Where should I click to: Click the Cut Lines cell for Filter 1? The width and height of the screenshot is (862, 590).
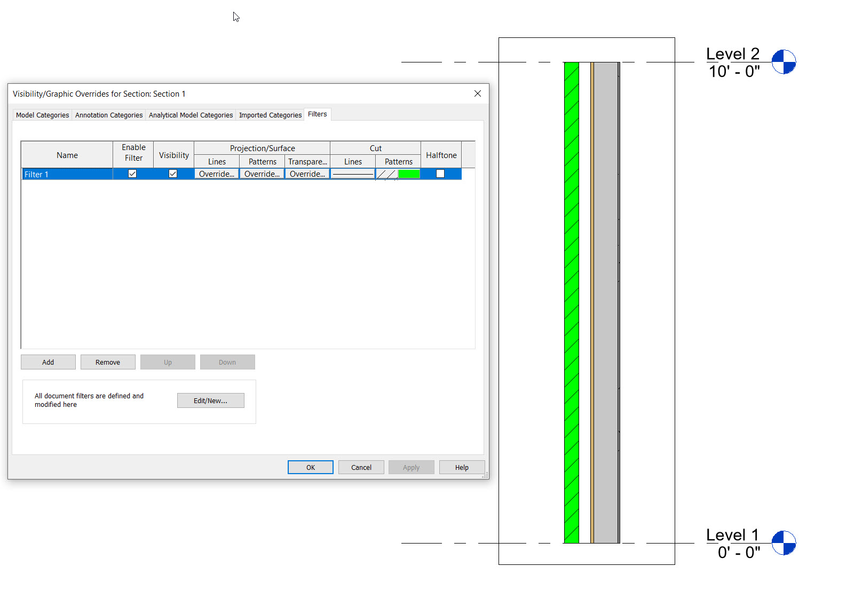(353, 174)
